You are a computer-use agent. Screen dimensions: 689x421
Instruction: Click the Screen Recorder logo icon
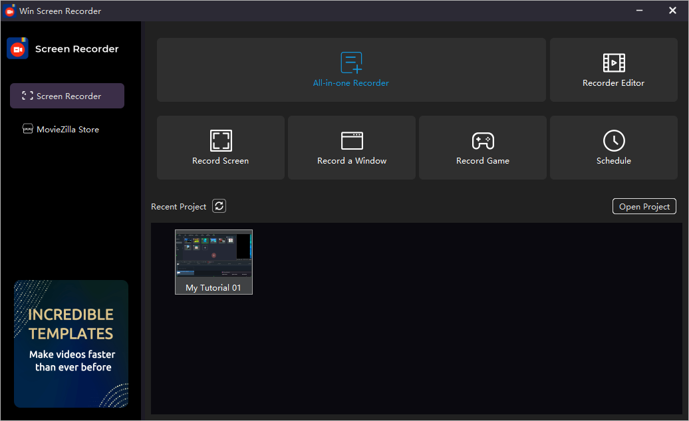(17, 48)
